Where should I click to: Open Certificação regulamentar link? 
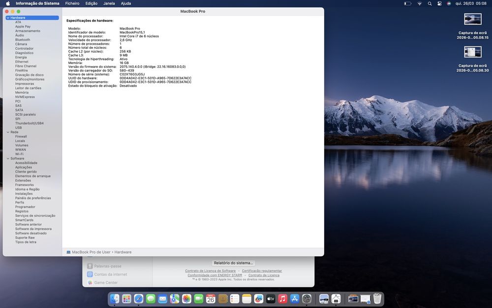tap(262, 271)
